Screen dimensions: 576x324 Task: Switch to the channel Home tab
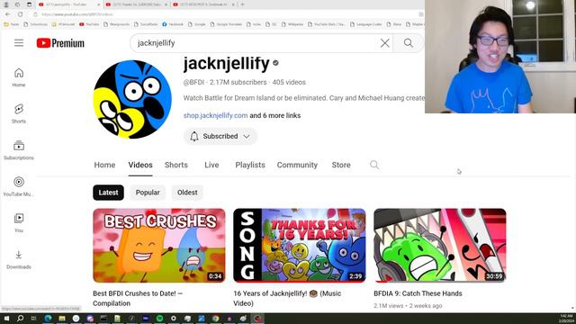tap(104, 165)
